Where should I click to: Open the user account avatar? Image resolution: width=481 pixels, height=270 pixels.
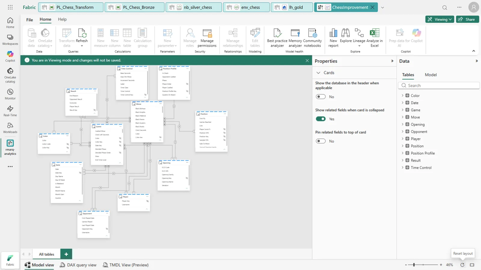coord(473,7)
